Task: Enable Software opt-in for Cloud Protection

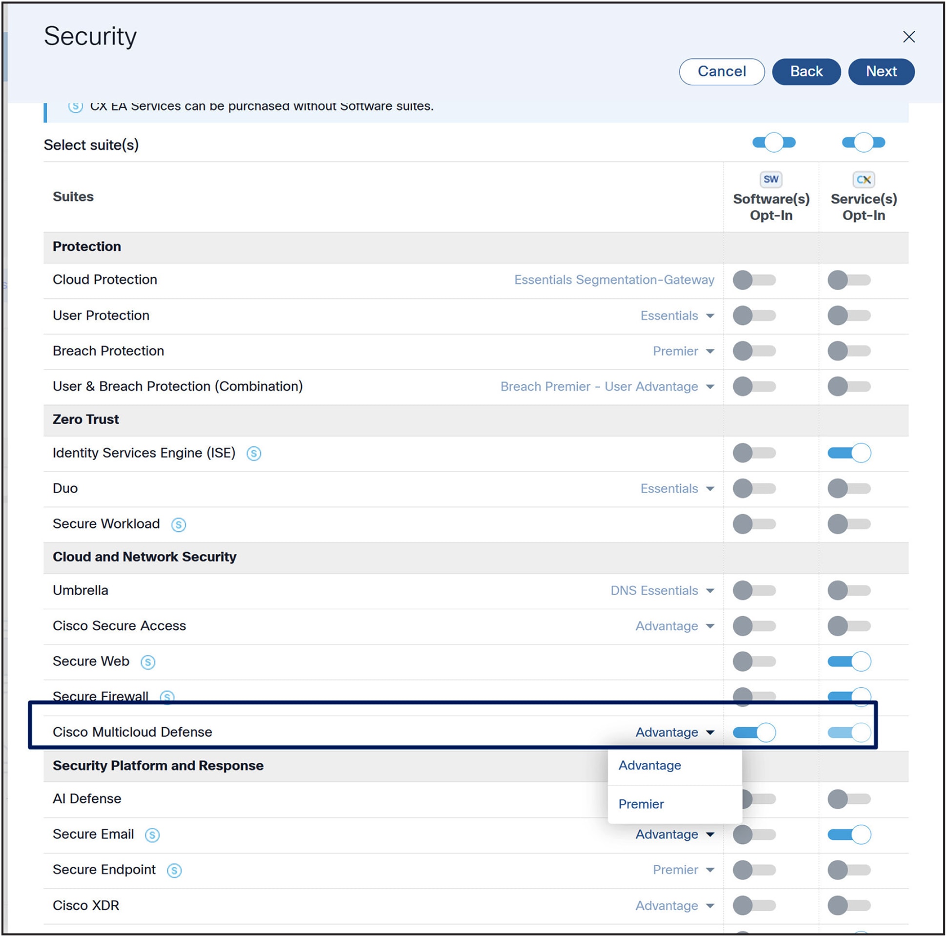Action: pyautogui.click(x=754, y=280)
